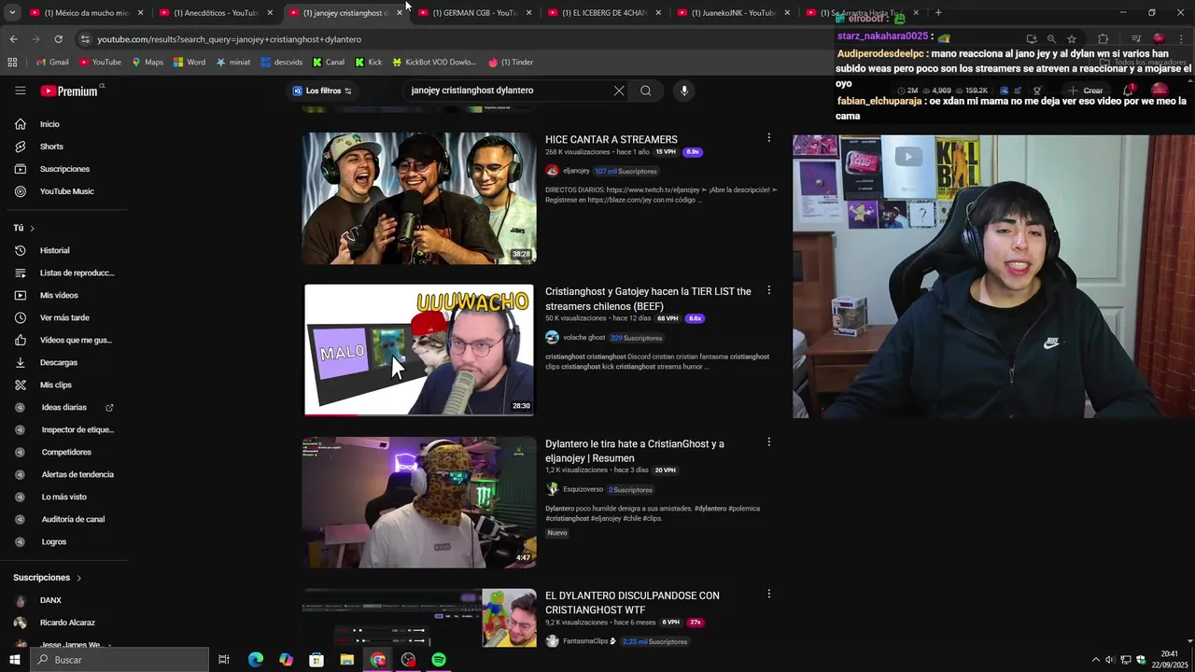Open Windows Start menu

[x=16, y=660]
